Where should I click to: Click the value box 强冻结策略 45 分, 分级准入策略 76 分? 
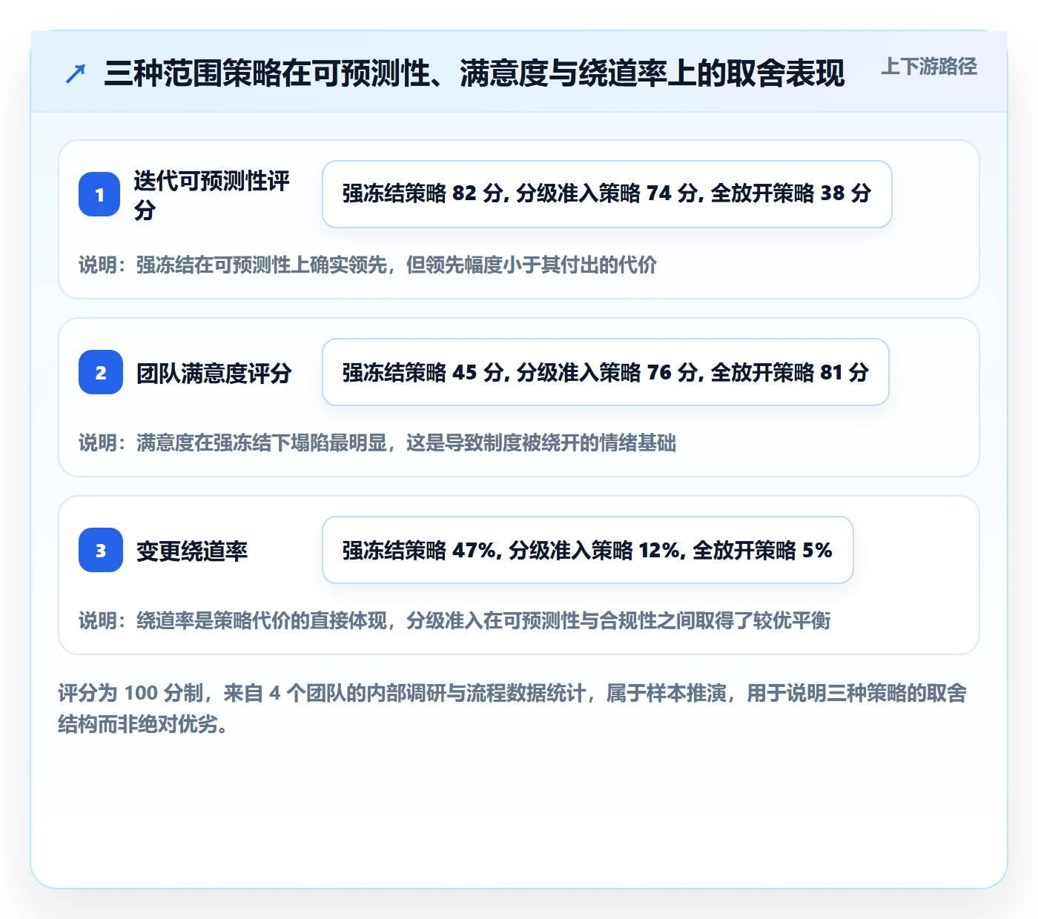pyautogui.click(x=605, y=372)
